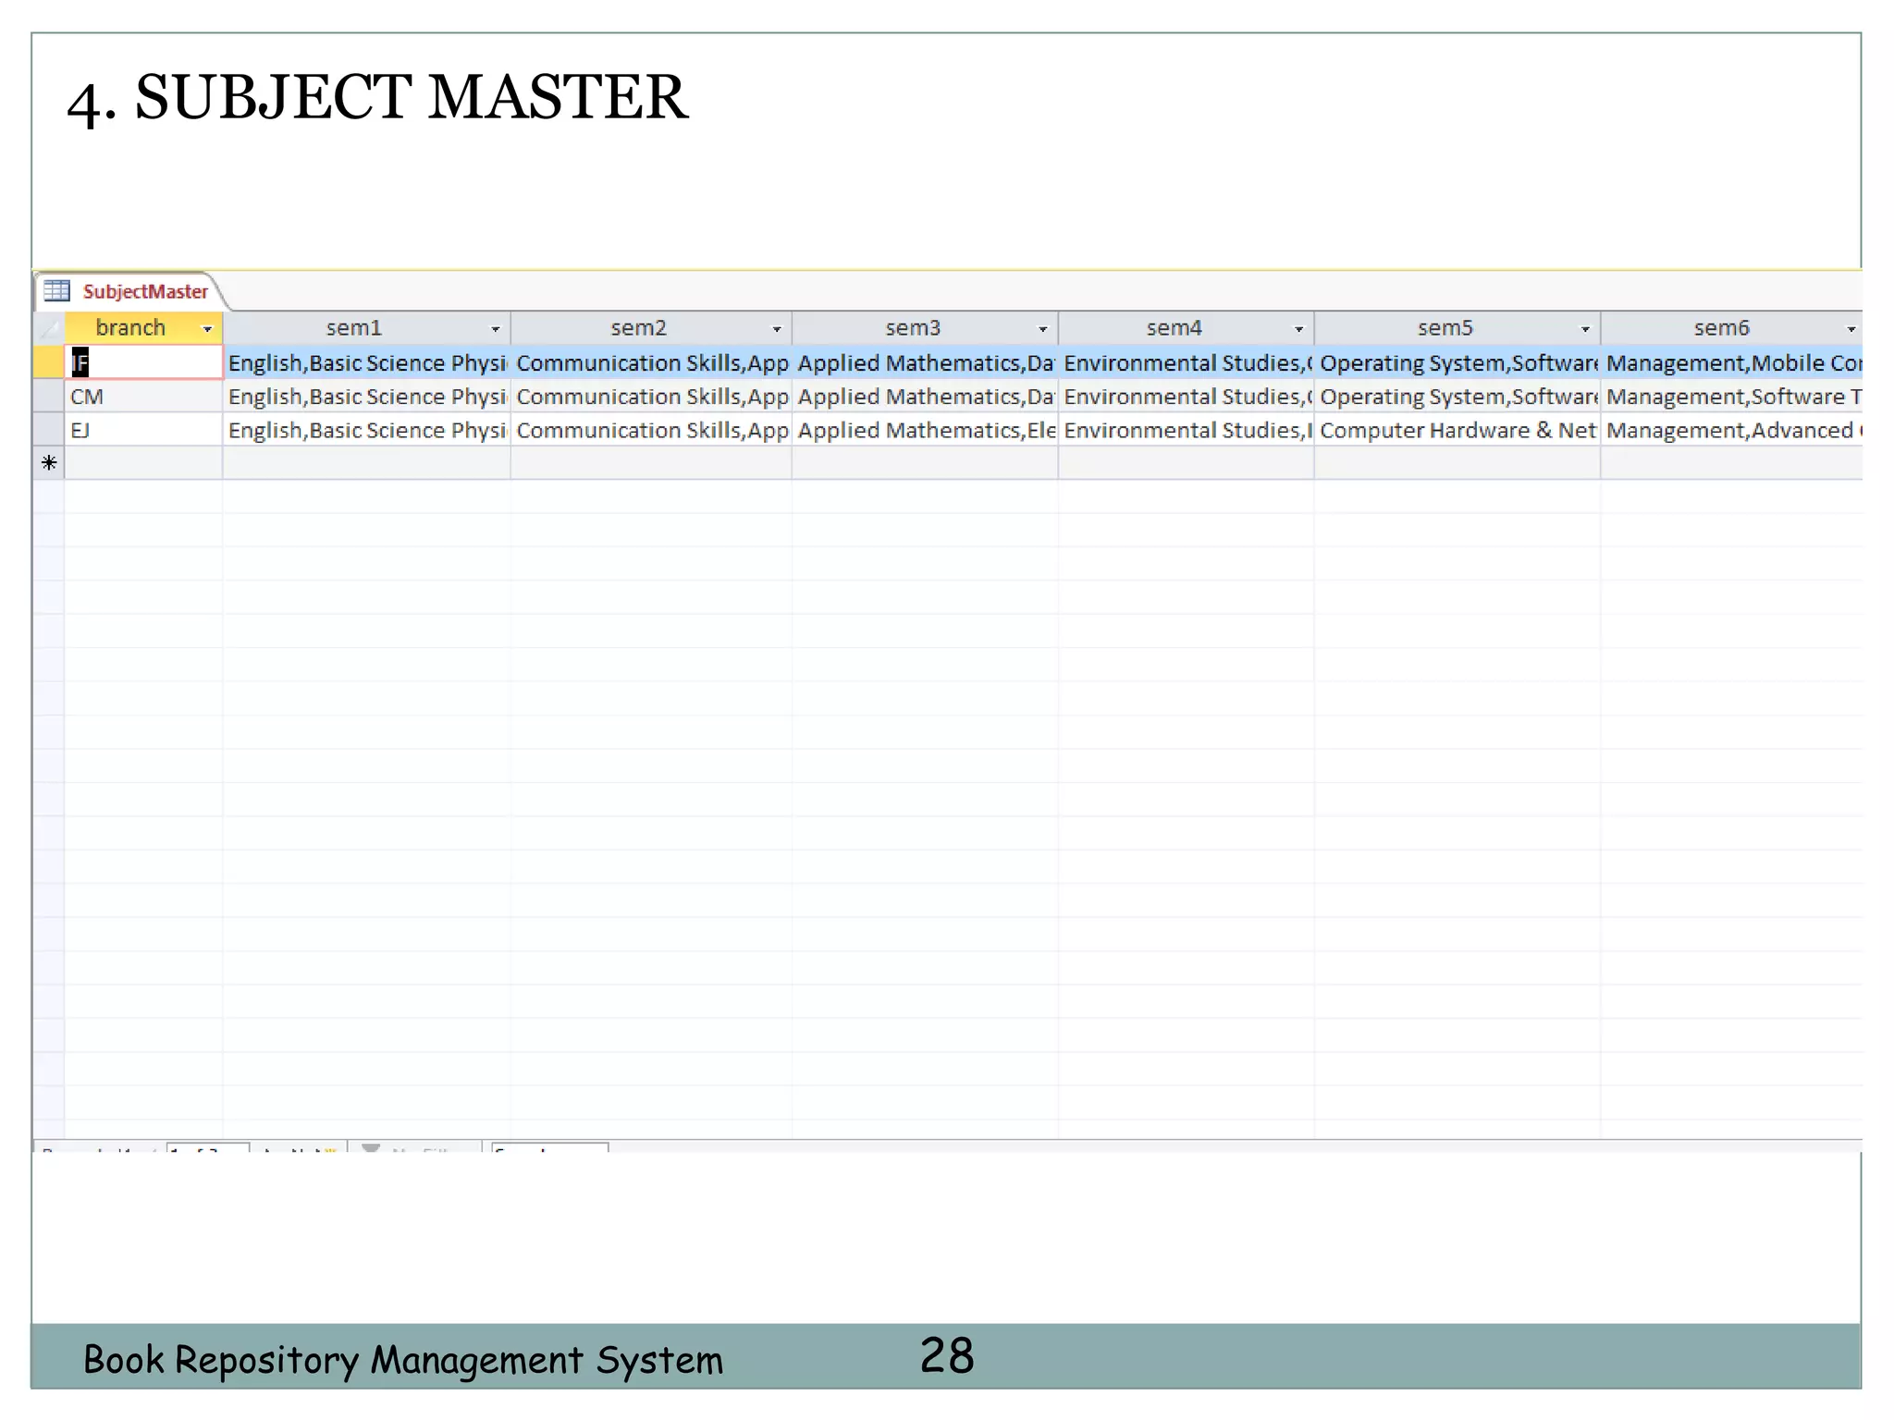Click EJ row sem1 cell 'English,Basic Science'
Viewport: 1894px width, 1420px height.
click(x=367, y=430)
